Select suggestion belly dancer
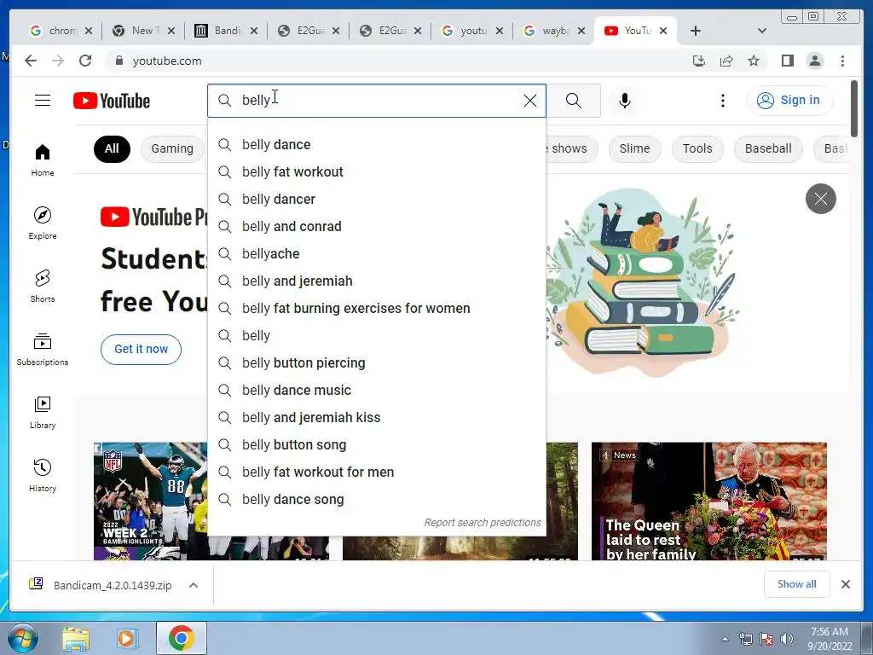873x655 pixels. (x=376, y=199)
